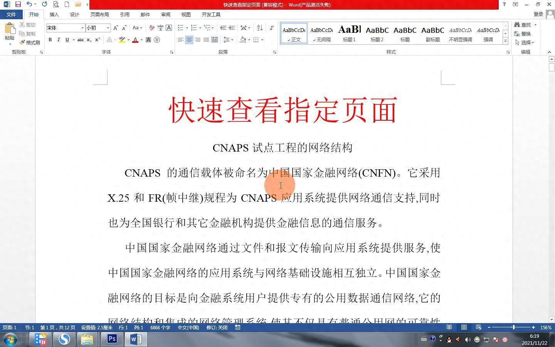The width and height of the screenshot is (555, 347).
Task: Open QQ from the system tray
Action: [449, 340]
